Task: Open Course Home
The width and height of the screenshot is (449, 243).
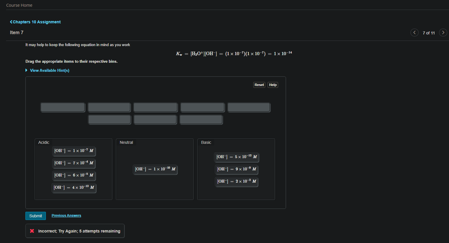Action: (x=19, y=5)
